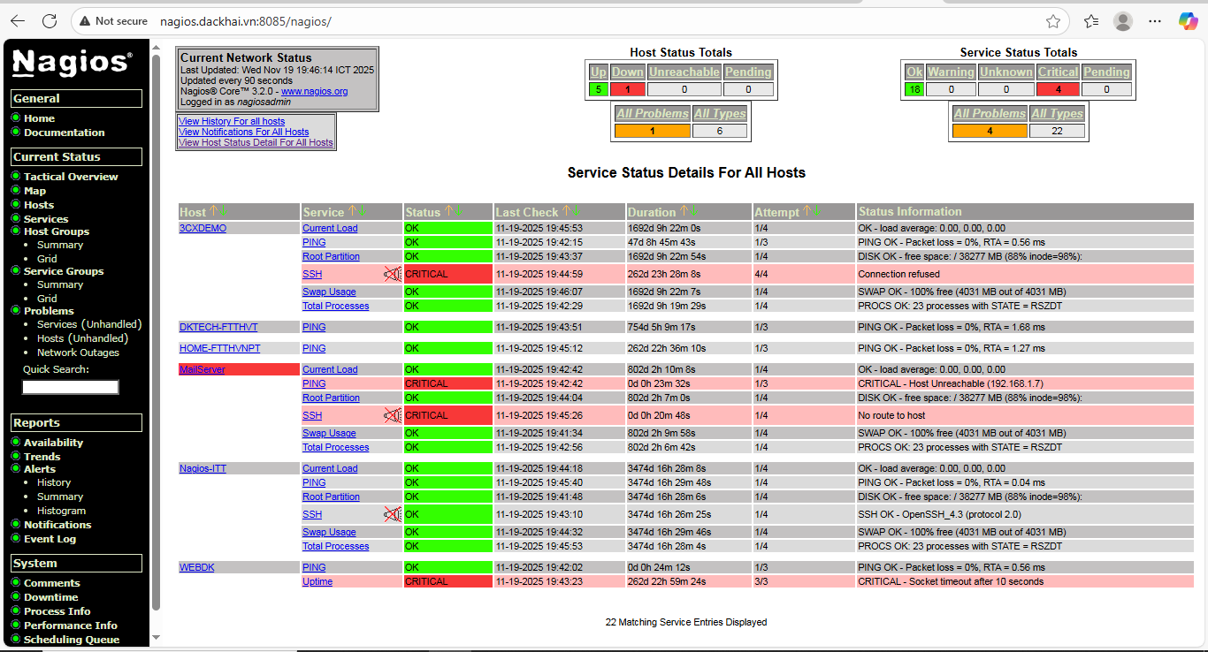1208x652 pixels.
Task: Sort Last Check column descending arrow
Action: 577,211
